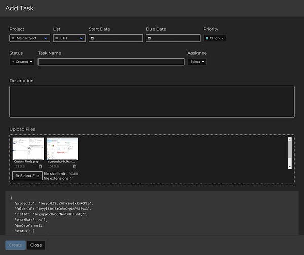Click the Due Date input field
This screenshot has height=255, width=304.
173,38
